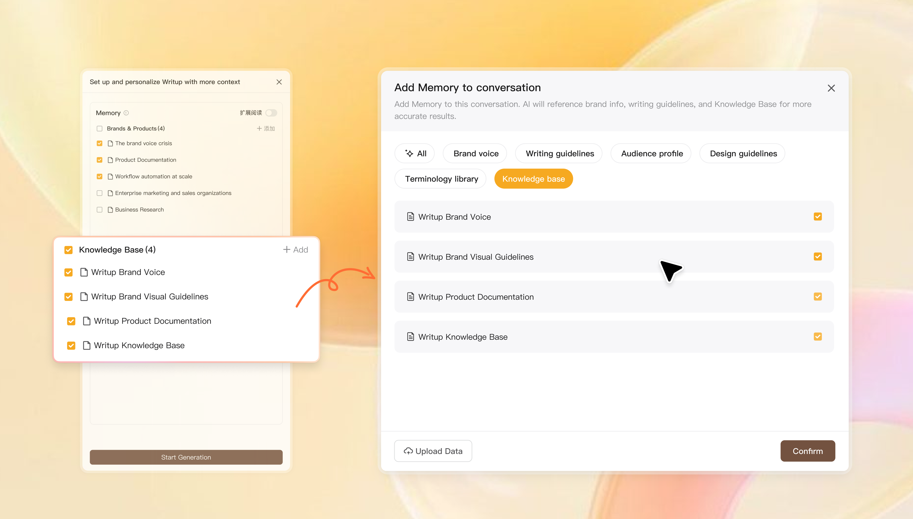The width and height of the screenshot is (913, 519).
Task: Select the Audience profile filter tab
Action: tap(651, 153)
